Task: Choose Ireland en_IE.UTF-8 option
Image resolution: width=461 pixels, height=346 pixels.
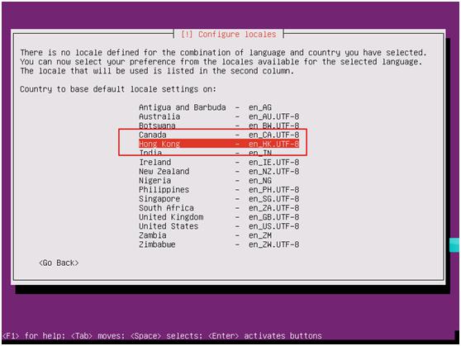Action: (219, 163)
